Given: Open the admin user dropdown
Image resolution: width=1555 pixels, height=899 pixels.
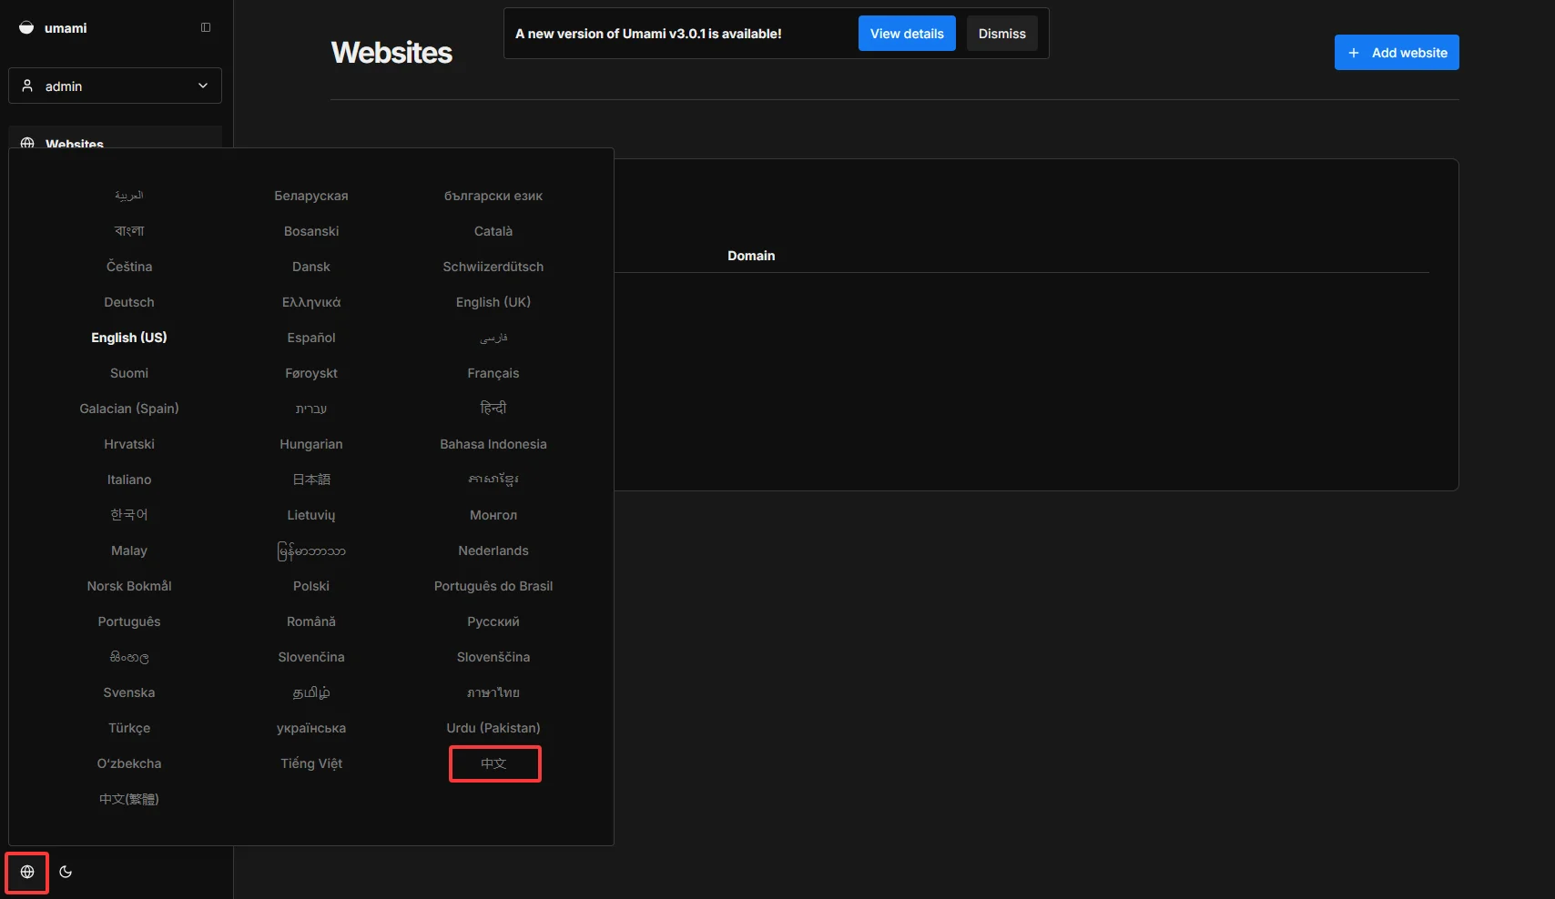Looking at the screenshot, I should point(115,86).
